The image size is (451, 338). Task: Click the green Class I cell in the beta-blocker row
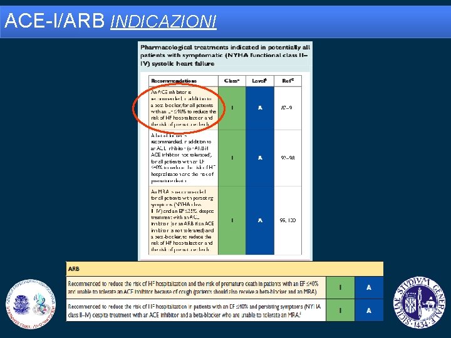click(x=232, y=158)
